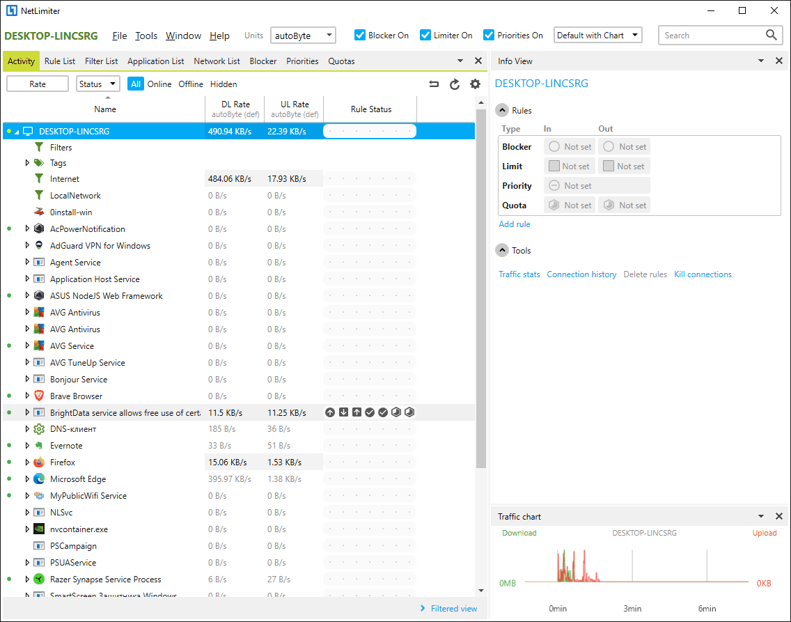This screenshot has width=791, height=622.
Task: Toggle the Limiter On checkbox
Action: click(x=425, y=35)
